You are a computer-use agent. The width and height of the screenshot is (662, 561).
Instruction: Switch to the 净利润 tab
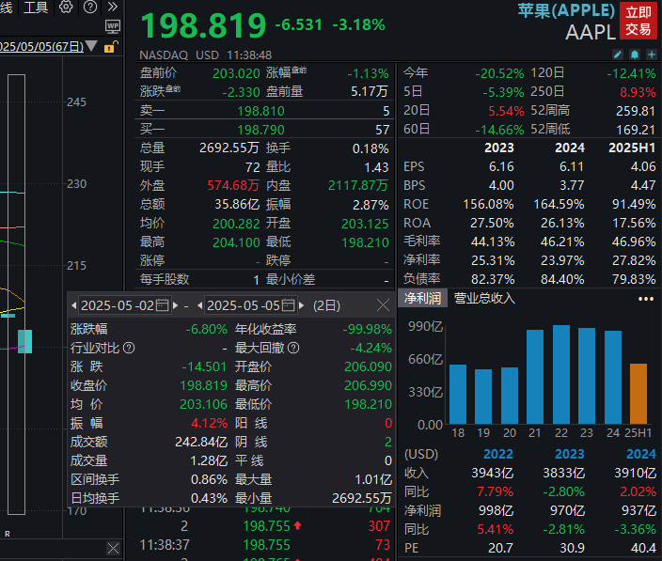click(x=422, y=299)
